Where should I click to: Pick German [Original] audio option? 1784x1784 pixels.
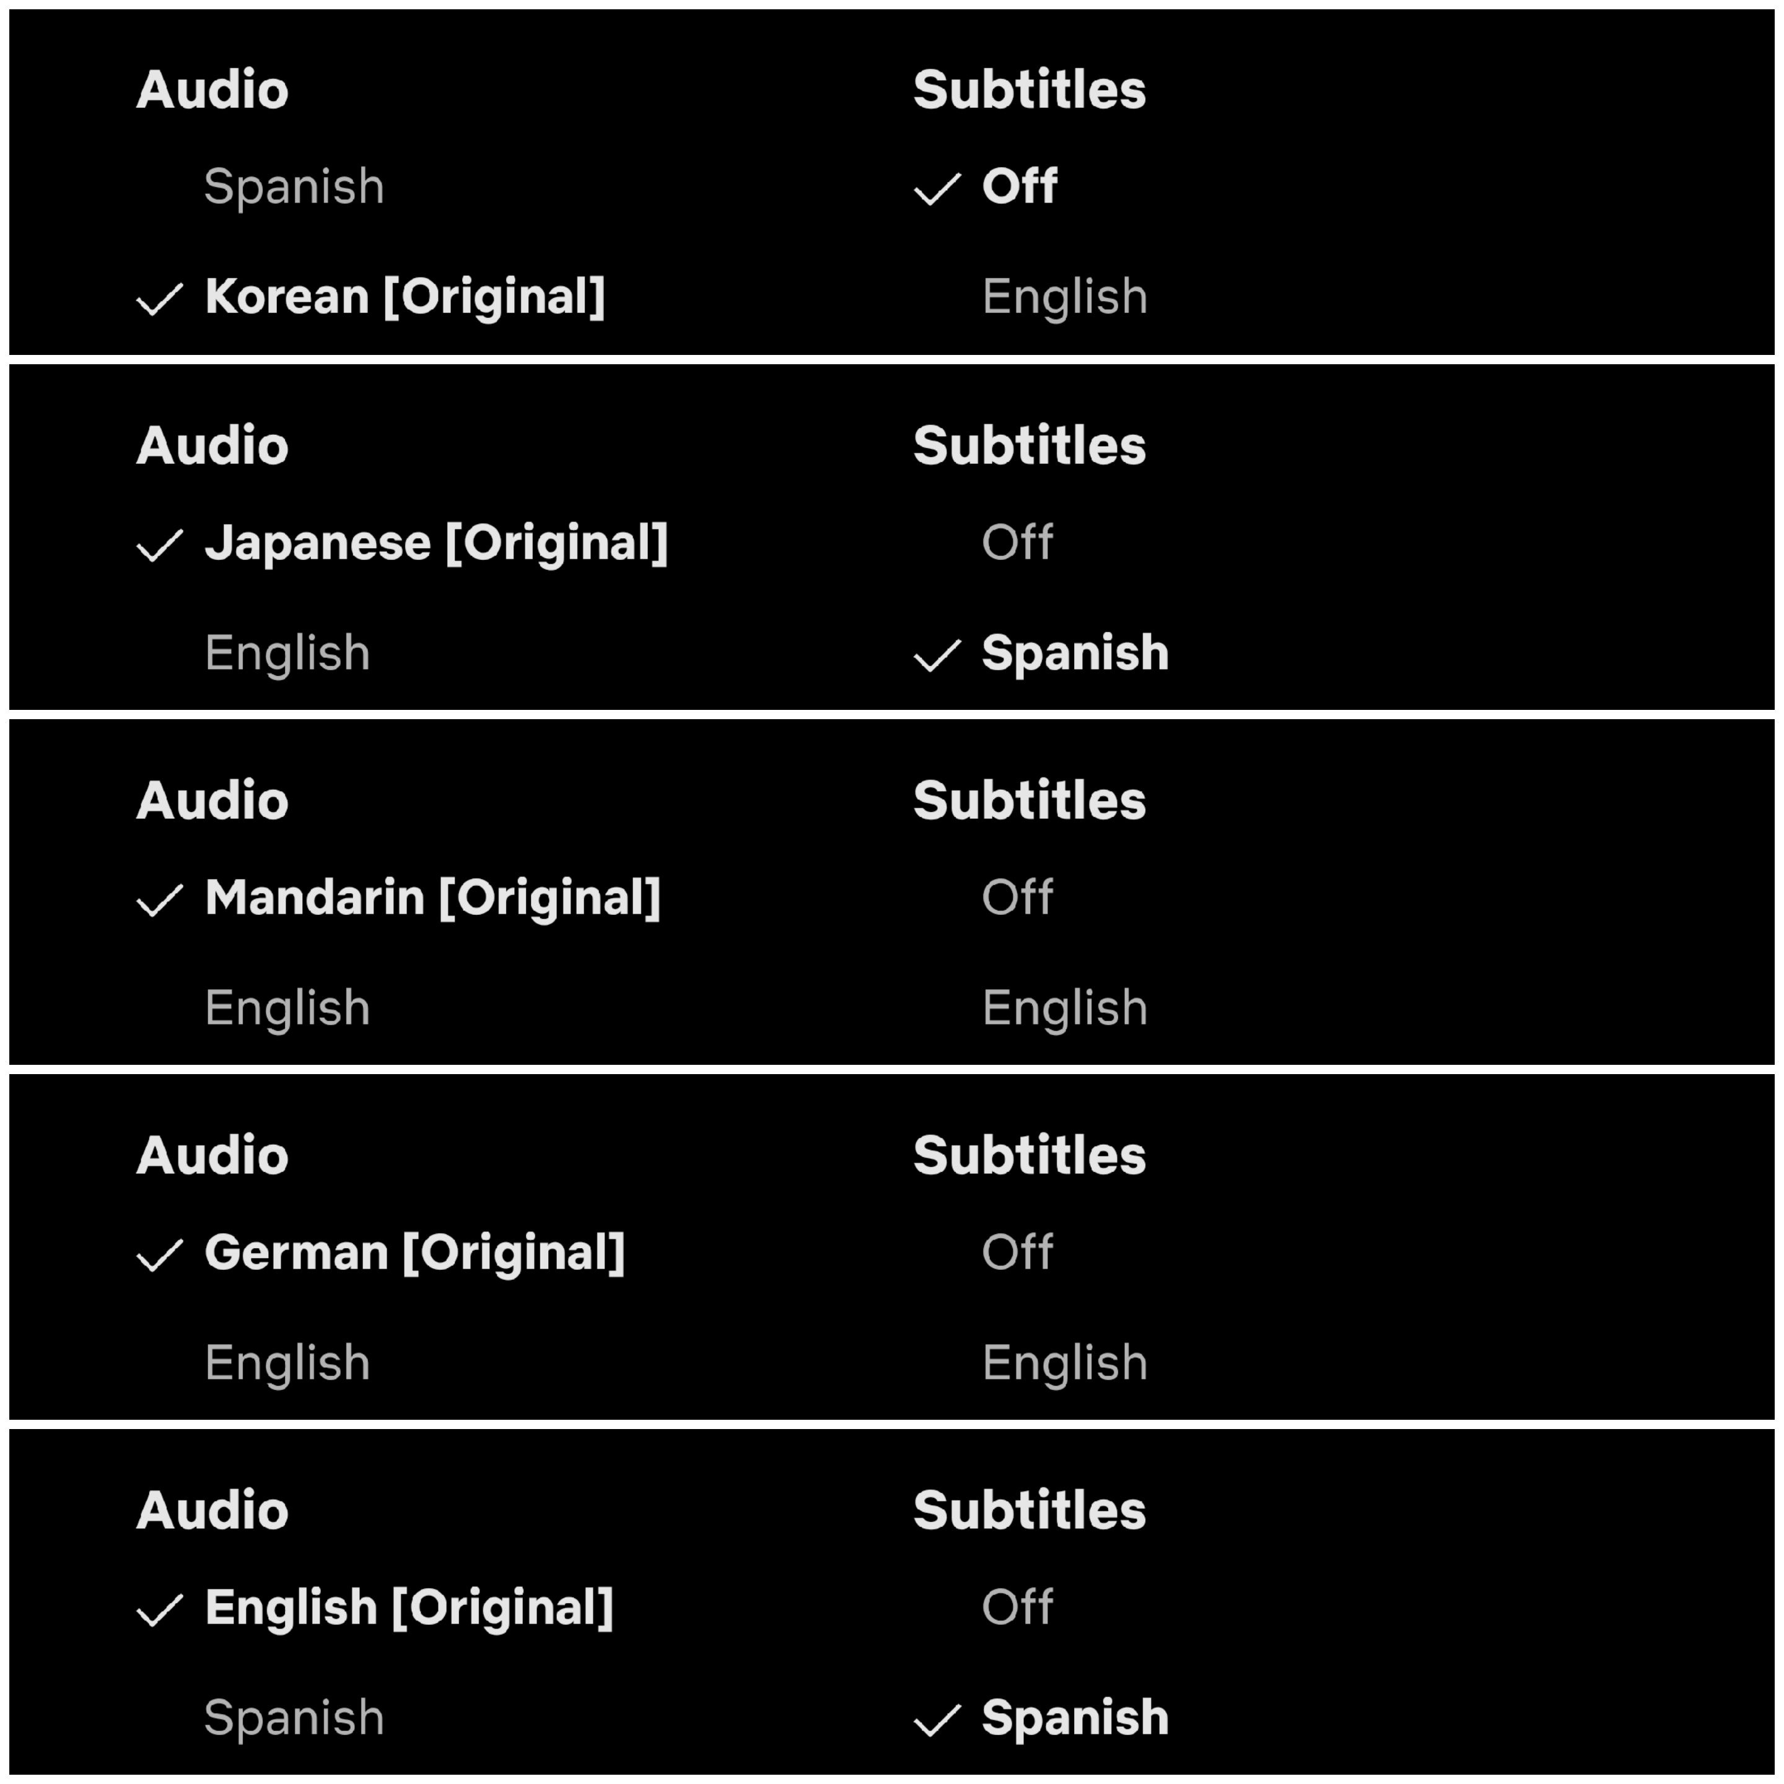pos(414,1253)
